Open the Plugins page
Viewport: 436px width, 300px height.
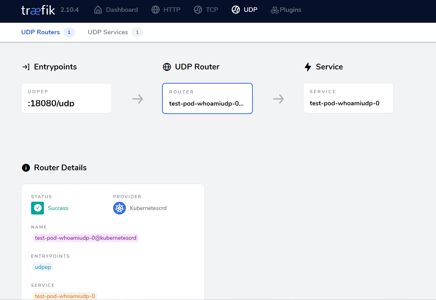(x=291, y=10)
